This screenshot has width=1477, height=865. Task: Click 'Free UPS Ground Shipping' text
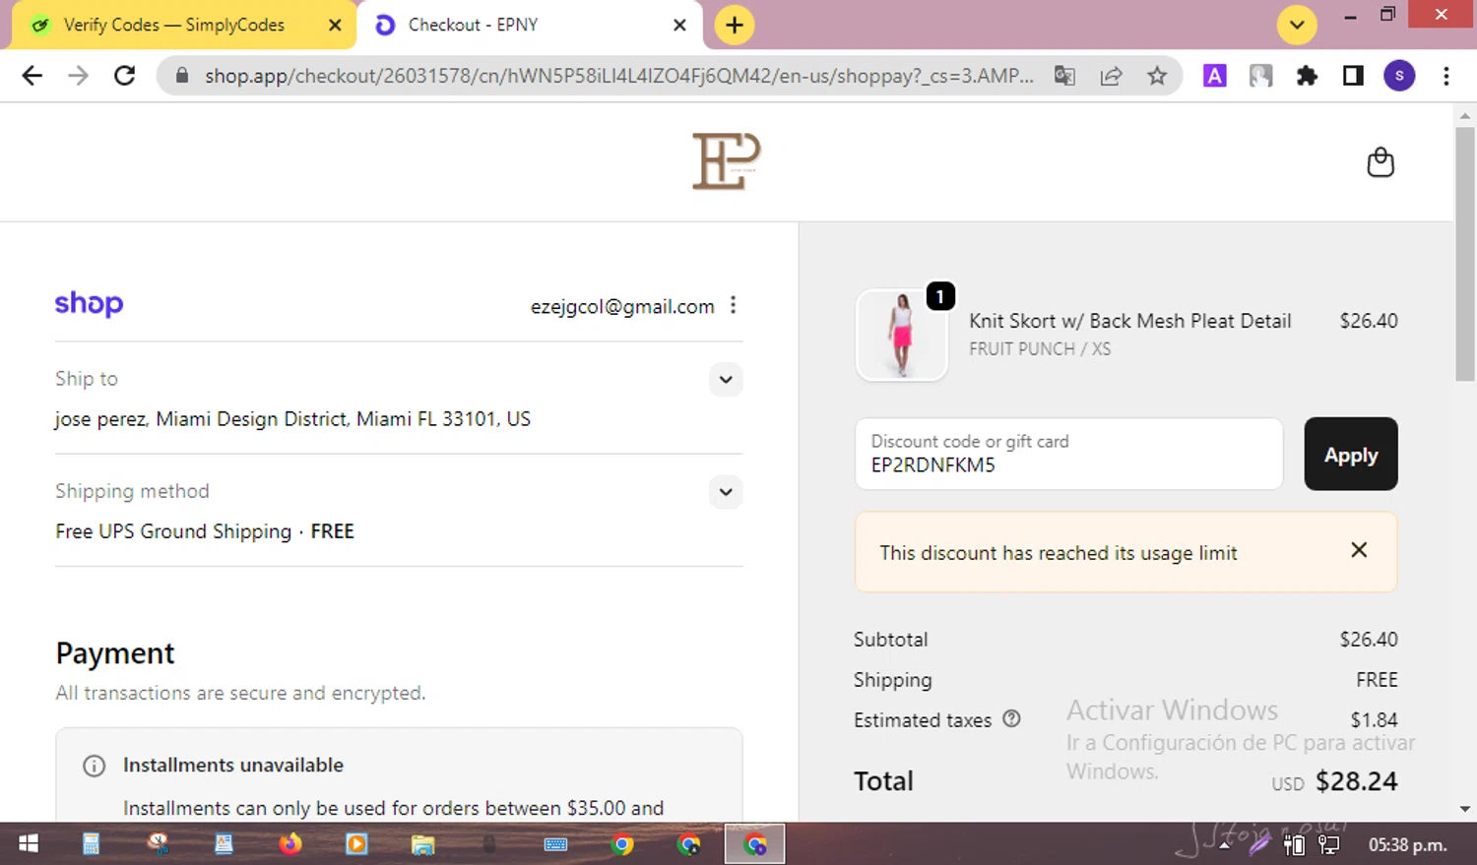coord(173,531)
